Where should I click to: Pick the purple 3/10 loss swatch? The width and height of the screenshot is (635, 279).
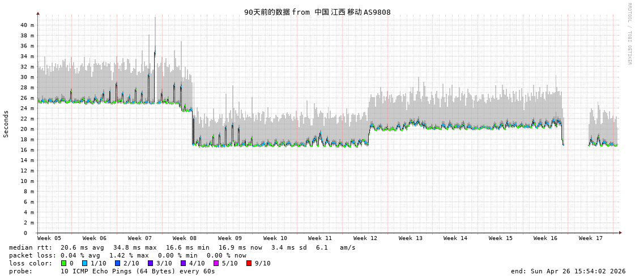pos(150,263)
